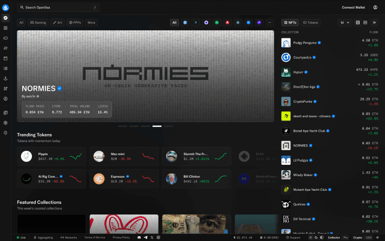Open the More categories dropdown
The height and width of the screenshot is (241, 385).
point(91,23)
